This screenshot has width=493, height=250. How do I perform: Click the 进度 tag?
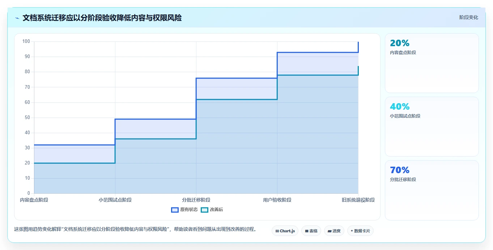[334, 231]
